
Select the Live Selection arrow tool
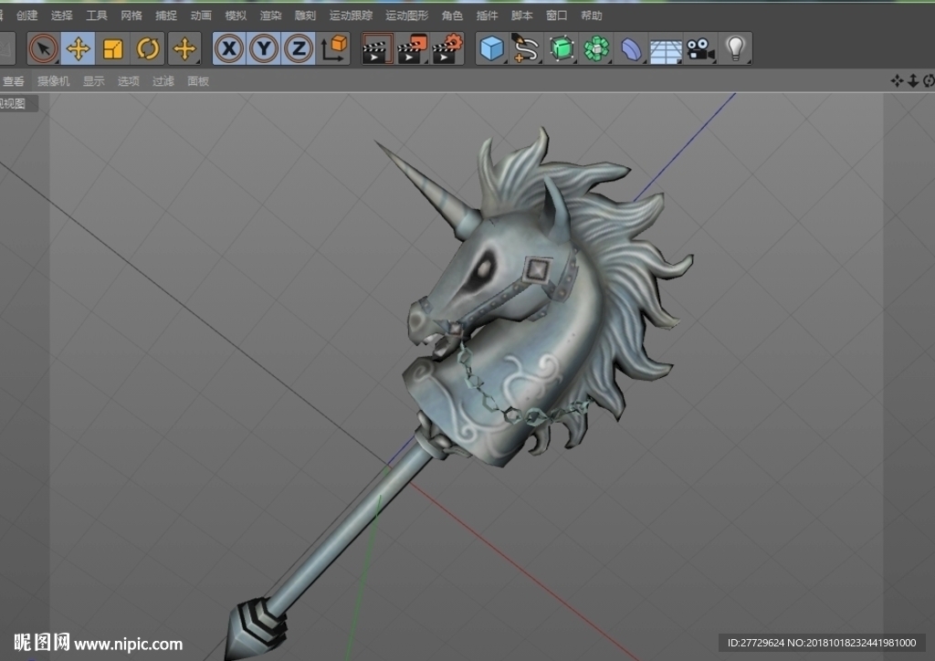pos(44,48)
